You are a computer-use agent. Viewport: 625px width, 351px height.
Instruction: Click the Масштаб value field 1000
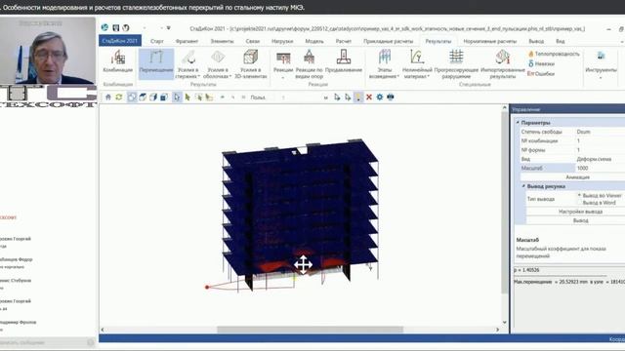tap(600, 168)
